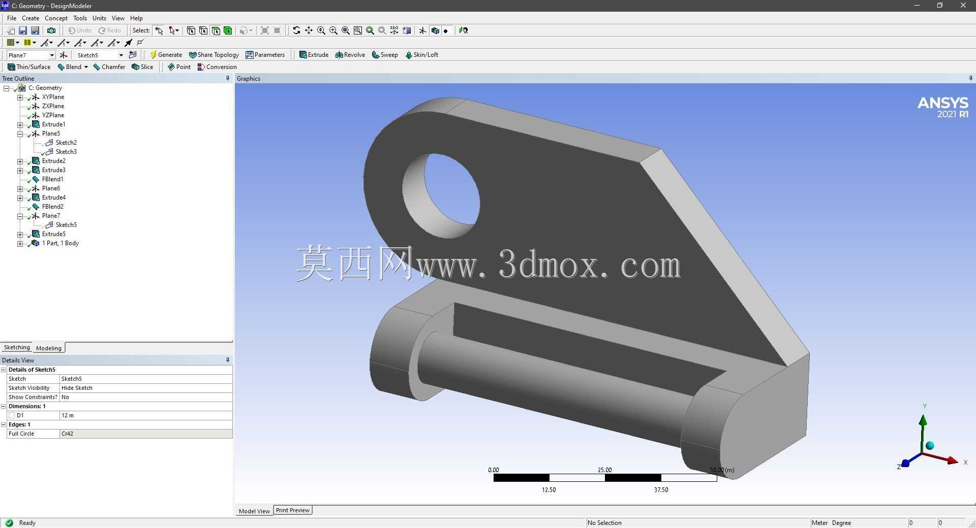Screen dimensions: 976x528
Task: Click the Chamfer button
Action: [x=109, y=67]
